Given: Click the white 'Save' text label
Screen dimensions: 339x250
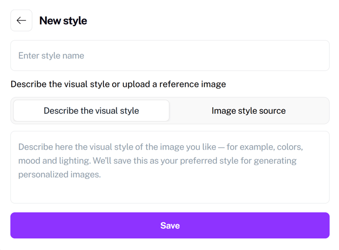Looking at the screenshot, I should 170,225.
